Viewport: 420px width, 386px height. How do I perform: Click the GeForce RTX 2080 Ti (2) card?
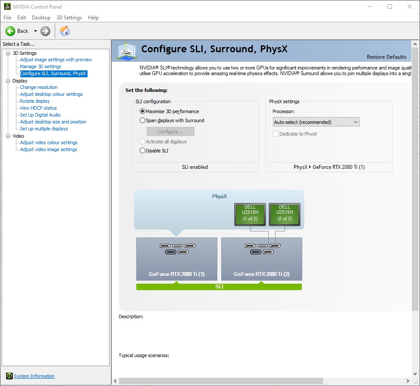click(x=262, y=259)
